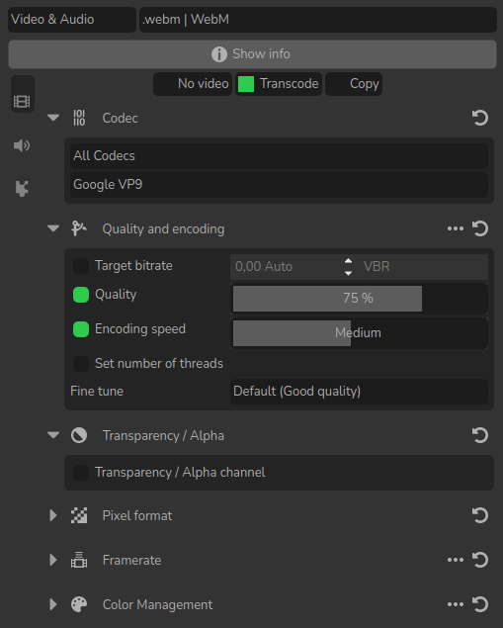This screenshot has width=503, height=628.
Task: Reset the Pixel format section
Action: click(480, 515)
